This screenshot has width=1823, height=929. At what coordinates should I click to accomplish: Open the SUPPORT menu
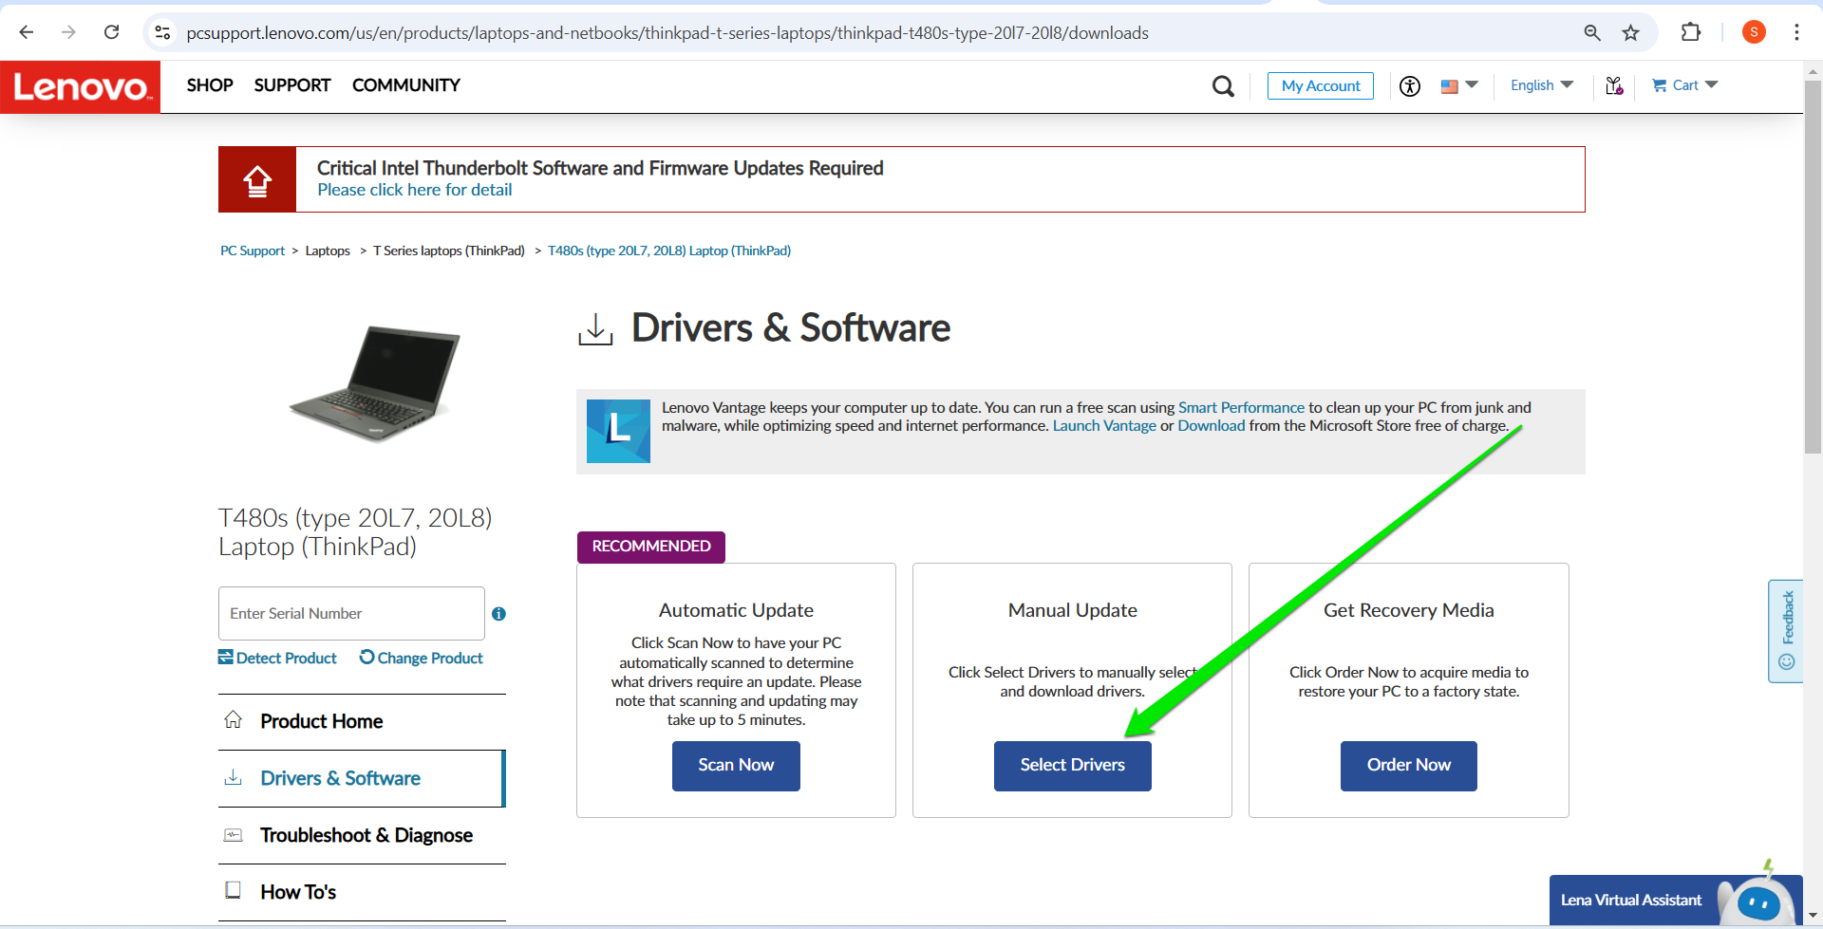292,85
